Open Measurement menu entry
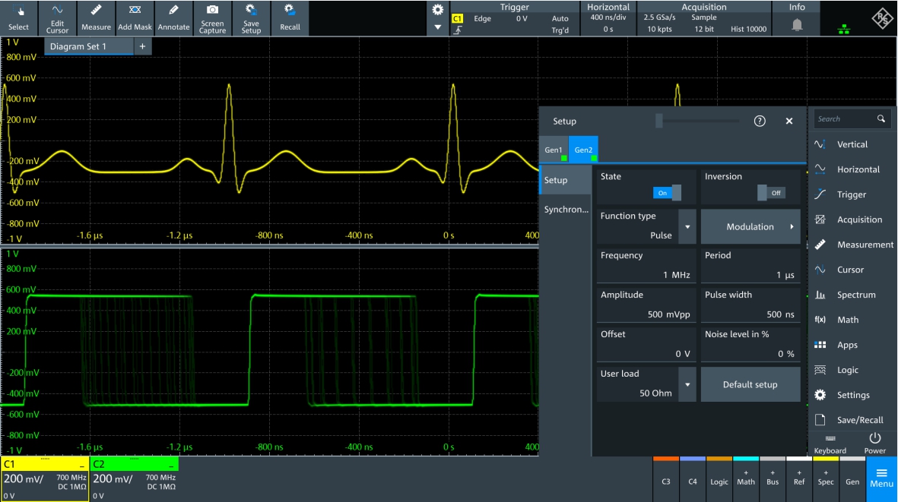The height and width of the screenshot is (502, 898). click(852, 245)
